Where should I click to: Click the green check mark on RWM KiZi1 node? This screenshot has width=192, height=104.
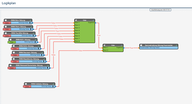pos(36,39)
